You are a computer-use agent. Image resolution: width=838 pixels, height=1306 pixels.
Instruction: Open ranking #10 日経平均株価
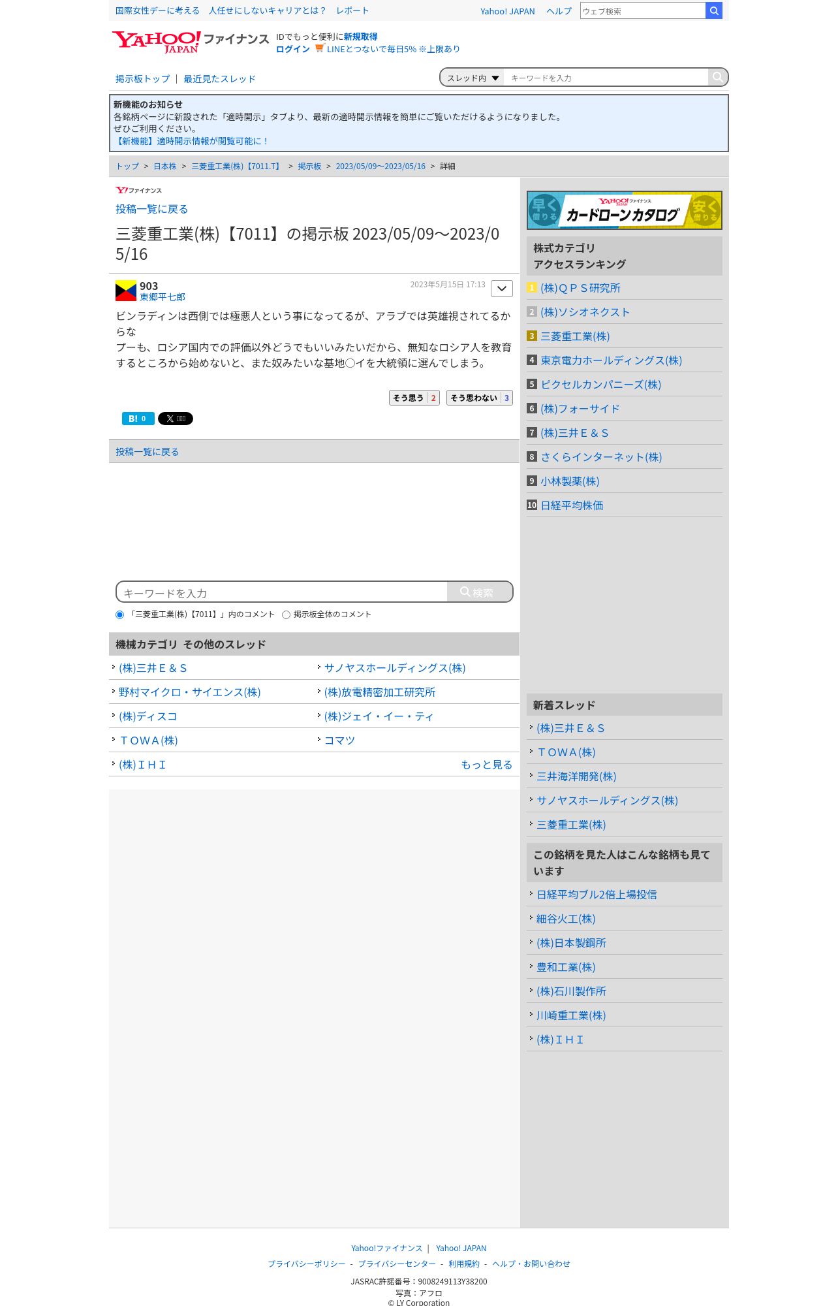coord(572,505)
